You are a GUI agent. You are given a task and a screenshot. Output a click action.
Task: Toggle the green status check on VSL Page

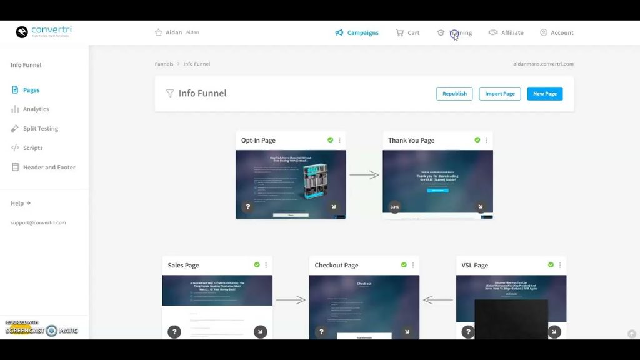[551, 265]
